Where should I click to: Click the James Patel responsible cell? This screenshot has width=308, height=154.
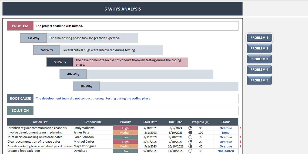(x=93, y=133)
